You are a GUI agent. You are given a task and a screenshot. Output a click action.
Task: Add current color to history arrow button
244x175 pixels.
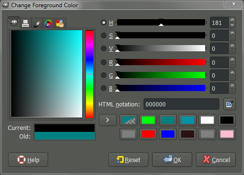pos(108,120)
